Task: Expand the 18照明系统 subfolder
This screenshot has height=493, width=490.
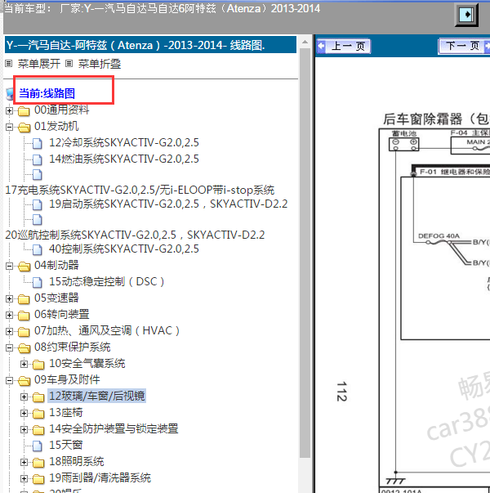Action: pos(24,462)
